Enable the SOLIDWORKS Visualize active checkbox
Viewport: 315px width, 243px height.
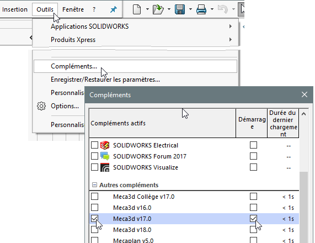coord(95,167)
